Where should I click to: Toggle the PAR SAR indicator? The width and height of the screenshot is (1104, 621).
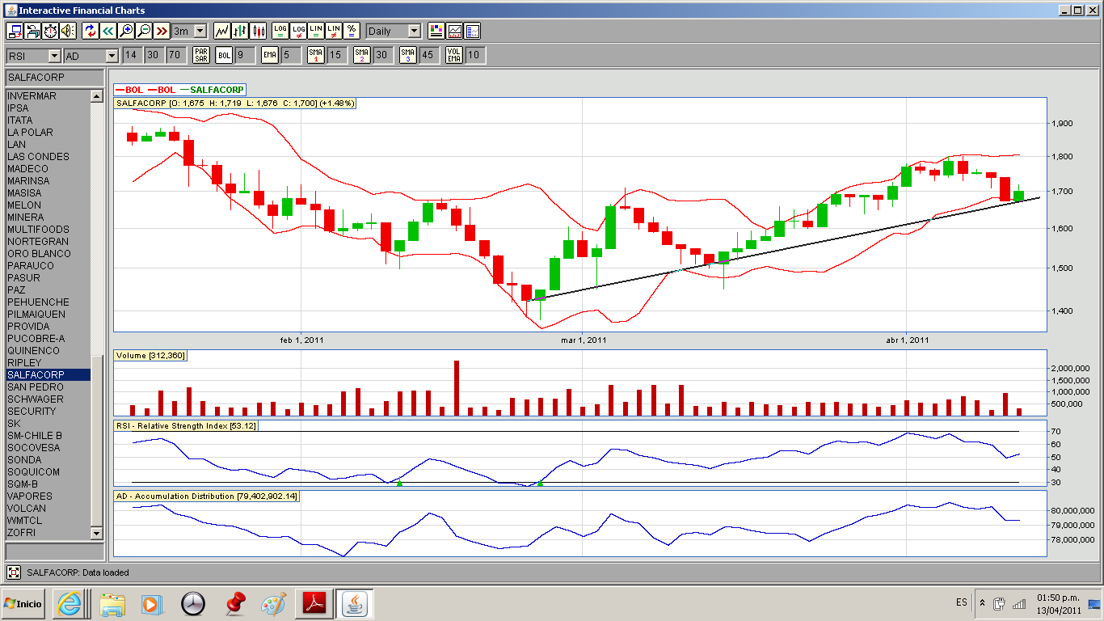pos(200,55)
